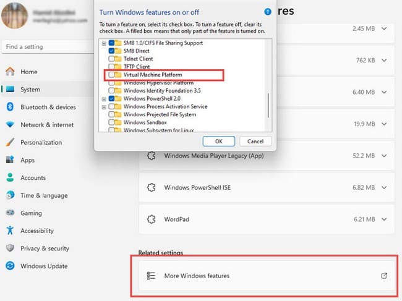
Task: Select the Personalization brush icon
Action: (10, 142)
